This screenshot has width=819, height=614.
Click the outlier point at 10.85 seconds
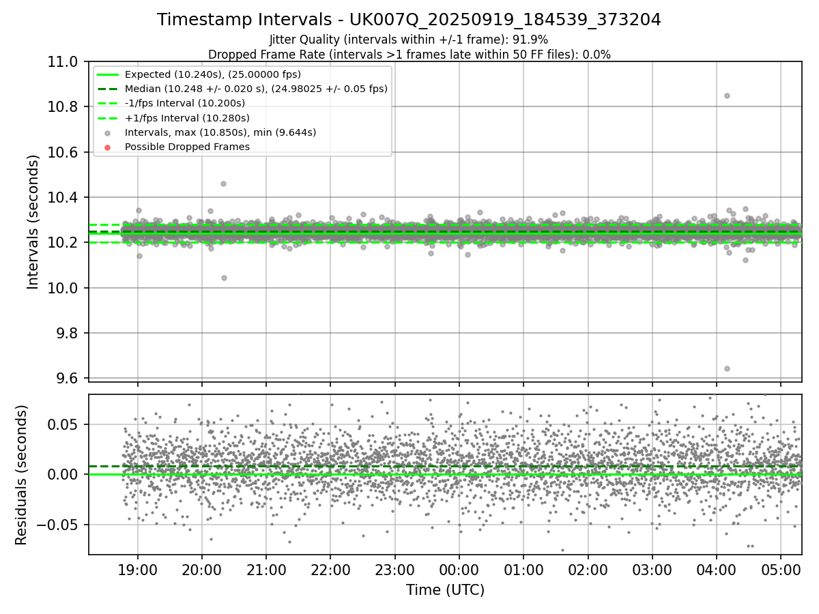[x=727, y=96]
